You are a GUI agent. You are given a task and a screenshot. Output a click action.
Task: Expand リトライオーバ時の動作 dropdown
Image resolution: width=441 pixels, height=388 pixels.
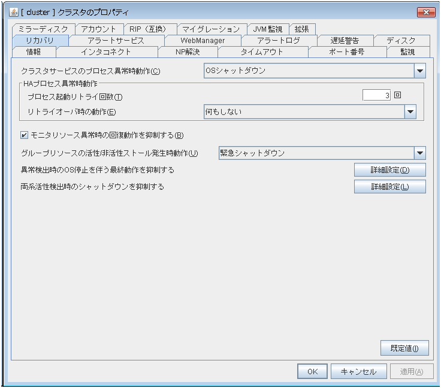tap(410, 112)
